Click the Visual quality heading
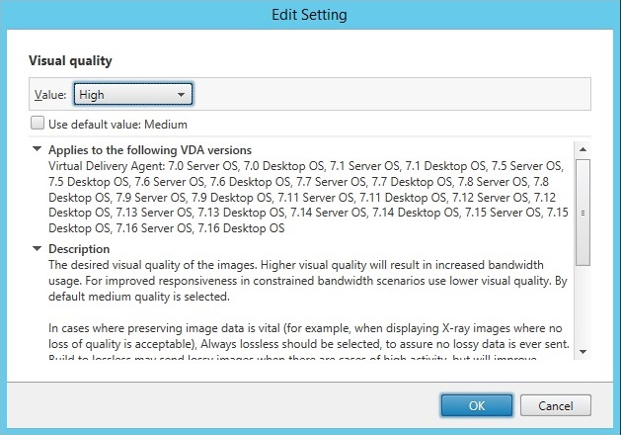The image size is (621, 435). [x=70, y=61]
